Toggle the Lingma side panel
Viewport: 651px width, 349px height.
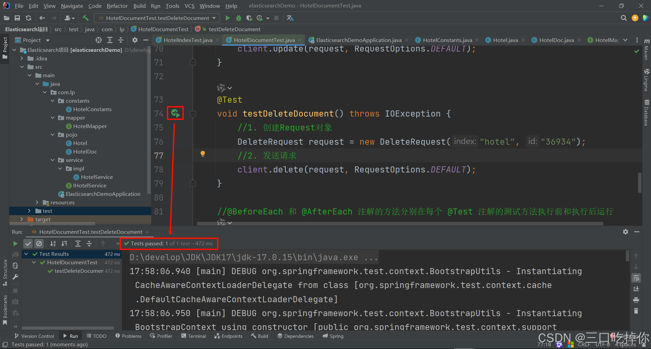[x=646, y=80]
